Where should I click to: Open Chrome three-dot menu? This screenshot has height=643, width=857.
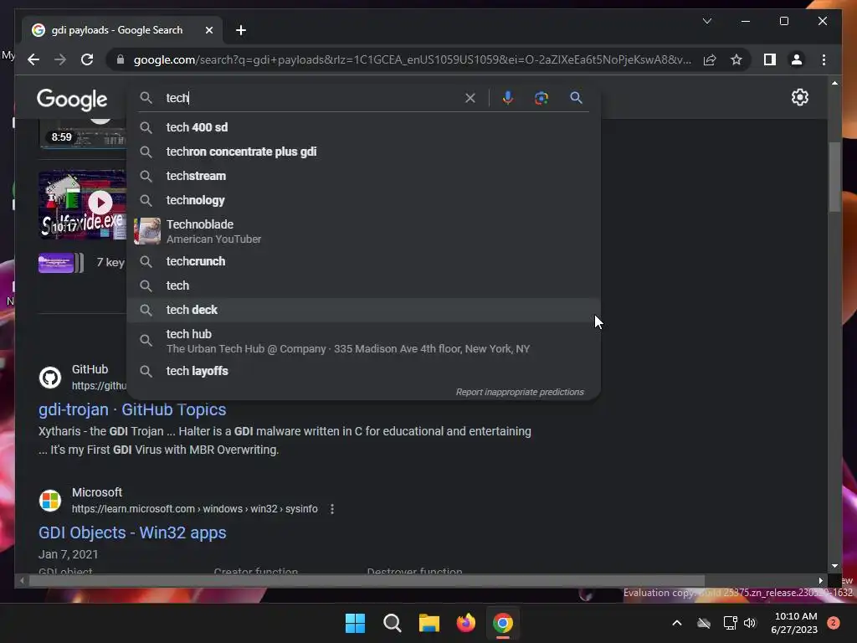tap(824, 59)
